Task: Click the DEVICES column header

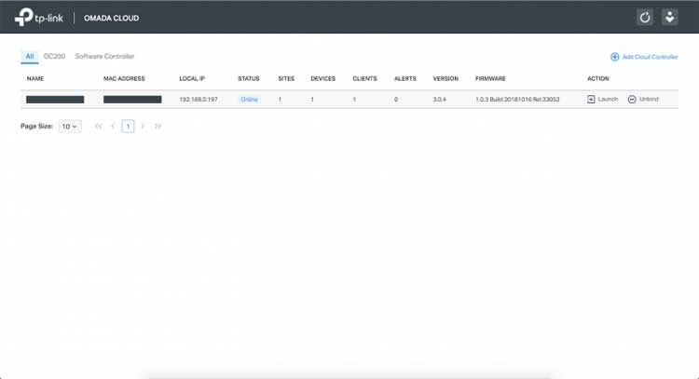Action: pos(322,79)
